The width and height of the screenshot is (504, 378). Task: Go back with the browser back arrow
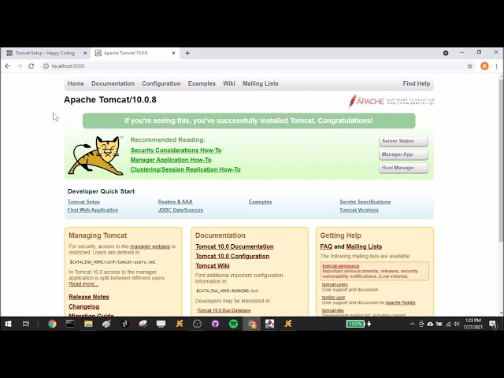pos(8,66)
